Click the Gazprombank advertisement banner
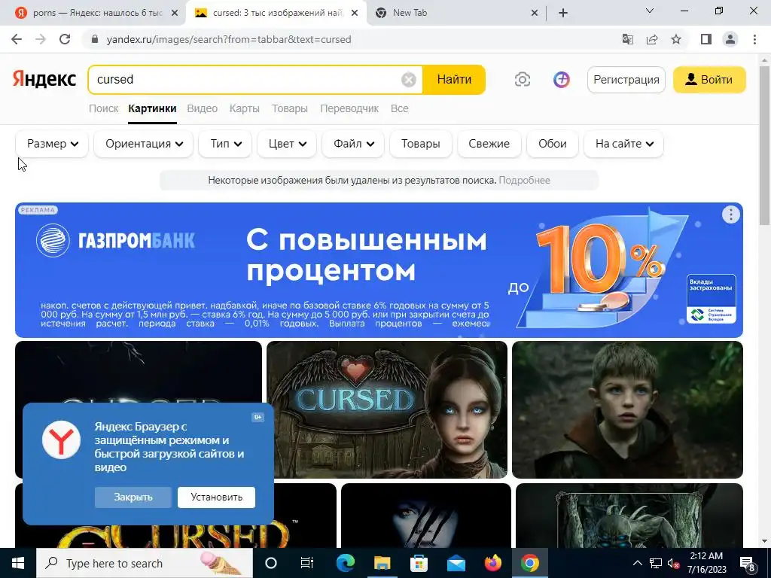The width and height of the screenshot is (771, 578). point(379,270)
